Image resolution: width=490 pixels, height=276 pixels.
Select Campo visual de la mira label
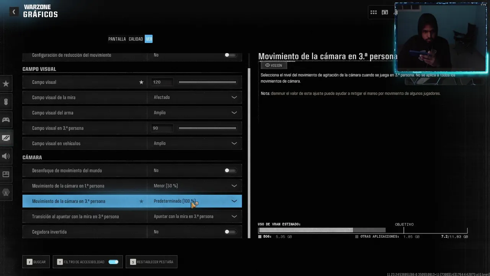pos(54,97)
